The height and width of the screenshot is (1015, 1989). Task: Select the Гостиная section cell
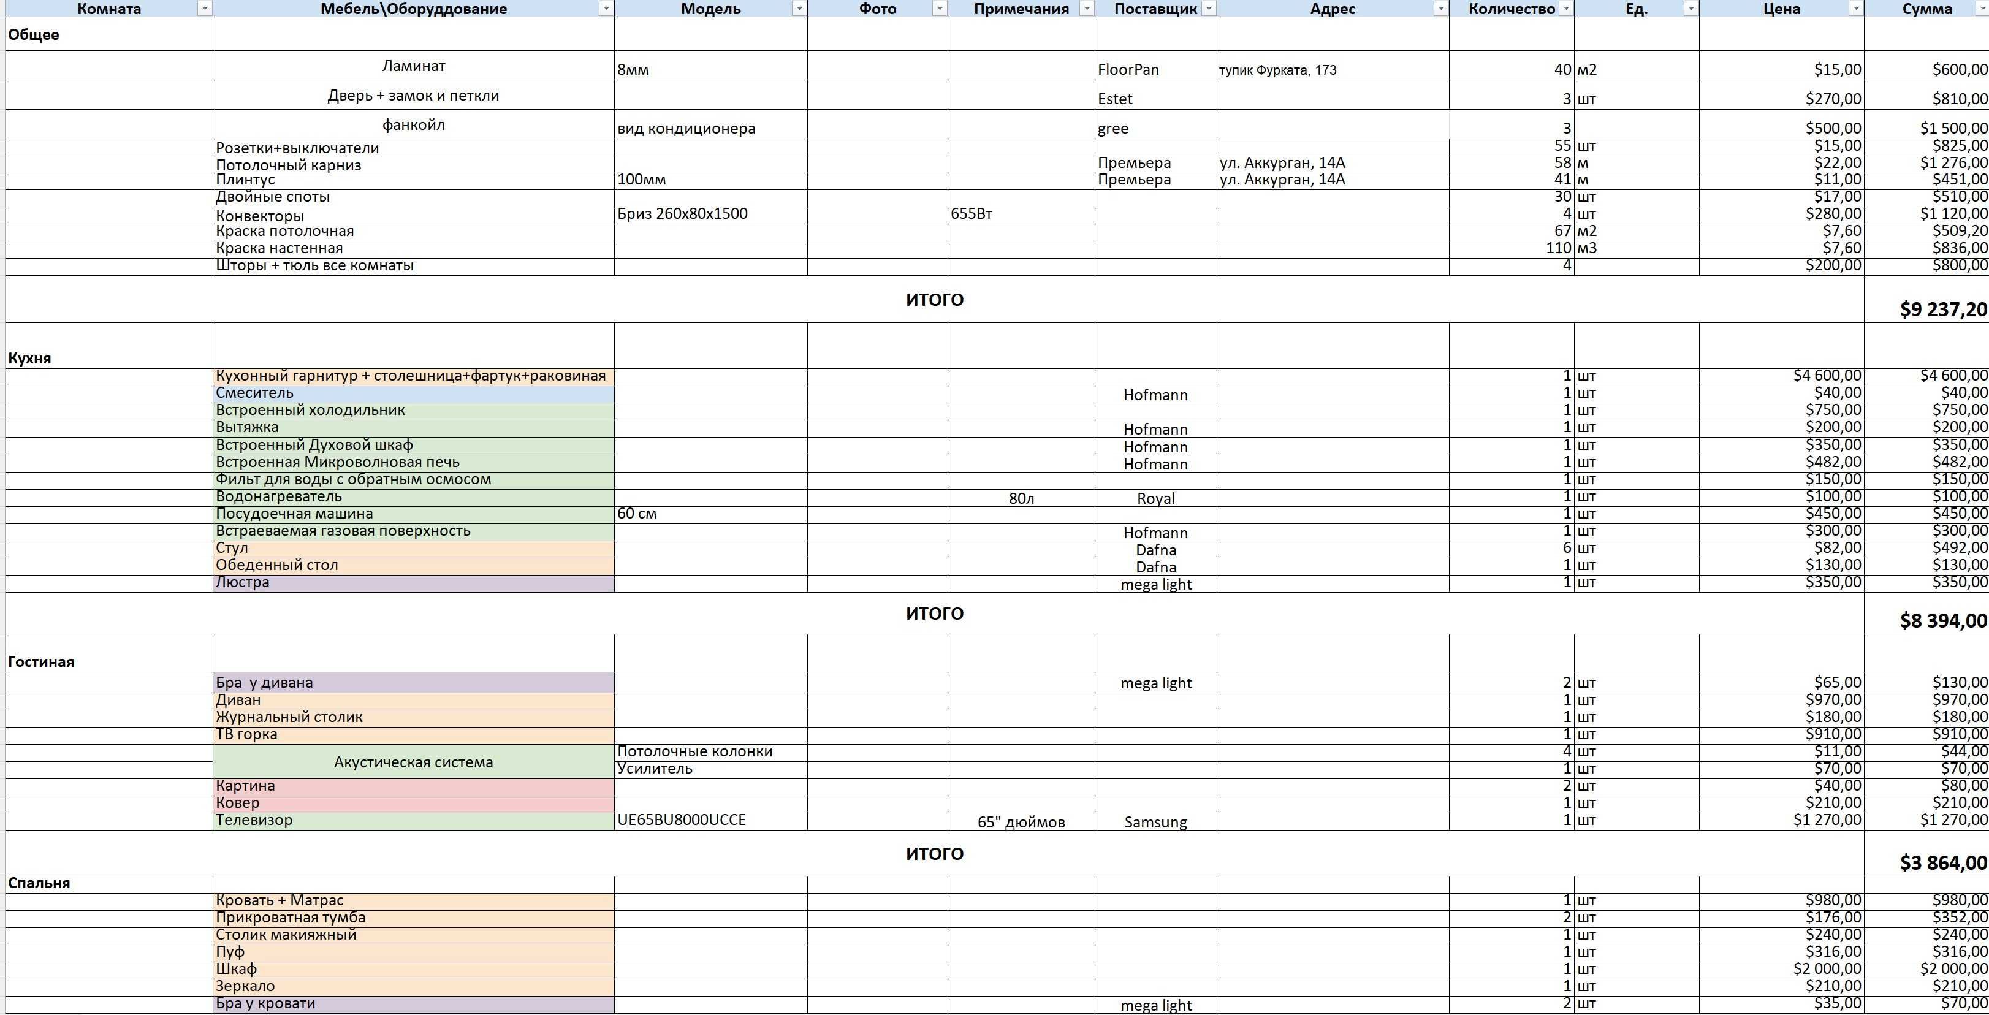click(x=109, y=653)
